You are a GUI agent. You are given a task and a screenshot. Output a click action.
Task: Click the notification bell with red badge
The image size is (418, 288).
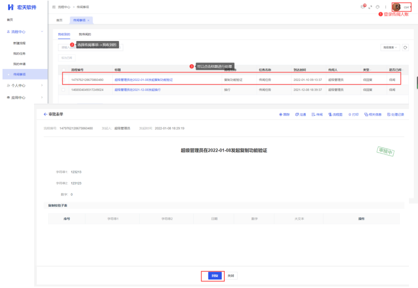pyautogui.click(x=363, y=6)
